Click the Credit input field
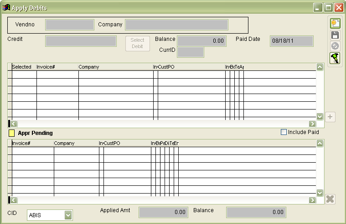Image resolution: width=346 pixels, height=224 pixels. click(x=81, y=41)
